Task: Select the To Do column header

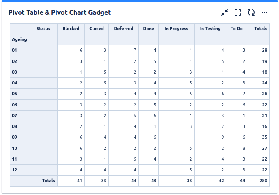Action: (237, 29)
